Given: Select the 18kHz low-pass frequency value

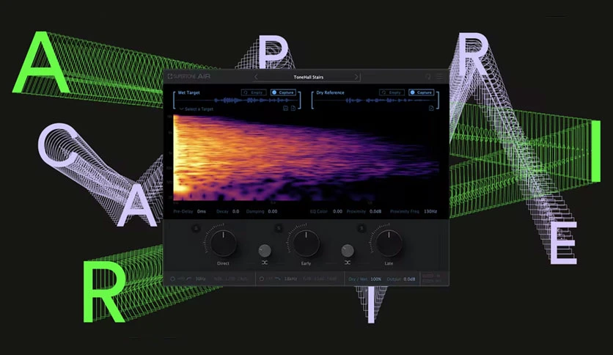Looking at the screenshot, I should (290, 279).
